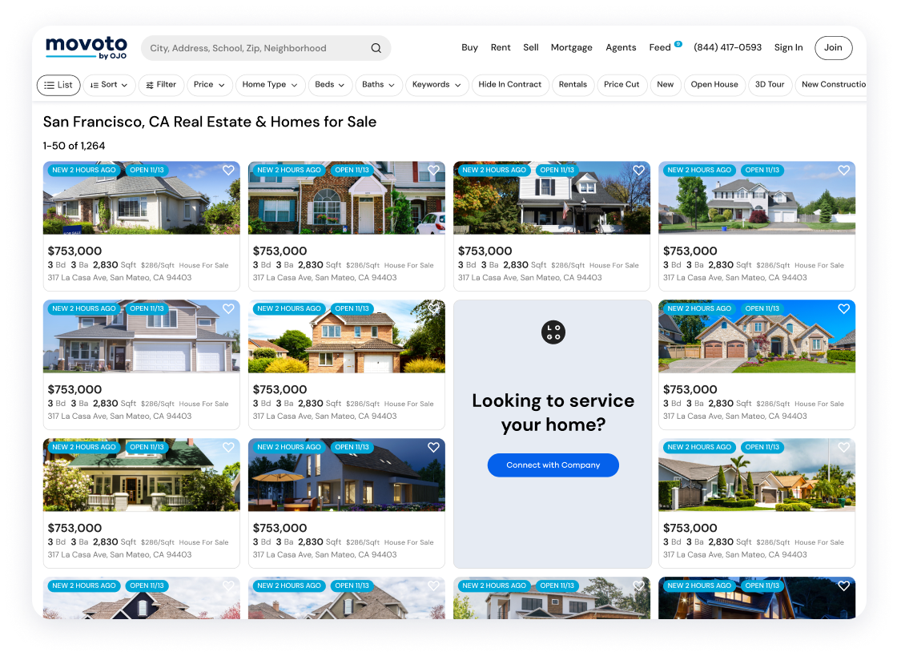Click Sign In
The height and width of the screenshot is (656, 897).
coord(788,47)
